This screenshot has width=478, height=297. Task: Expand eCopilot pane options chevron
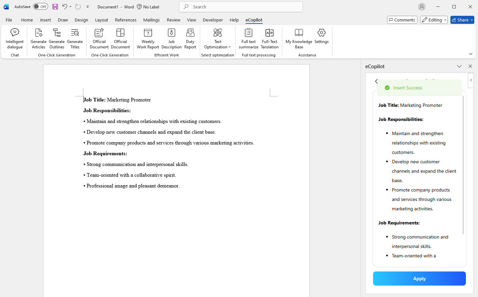point(459,67)
